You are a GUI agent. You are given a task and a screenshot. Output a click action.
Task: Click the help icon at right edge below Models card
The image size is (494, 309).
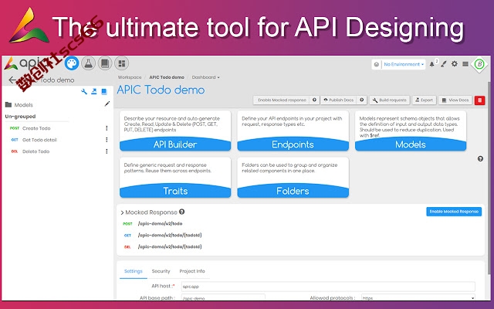tap(480, 158)
